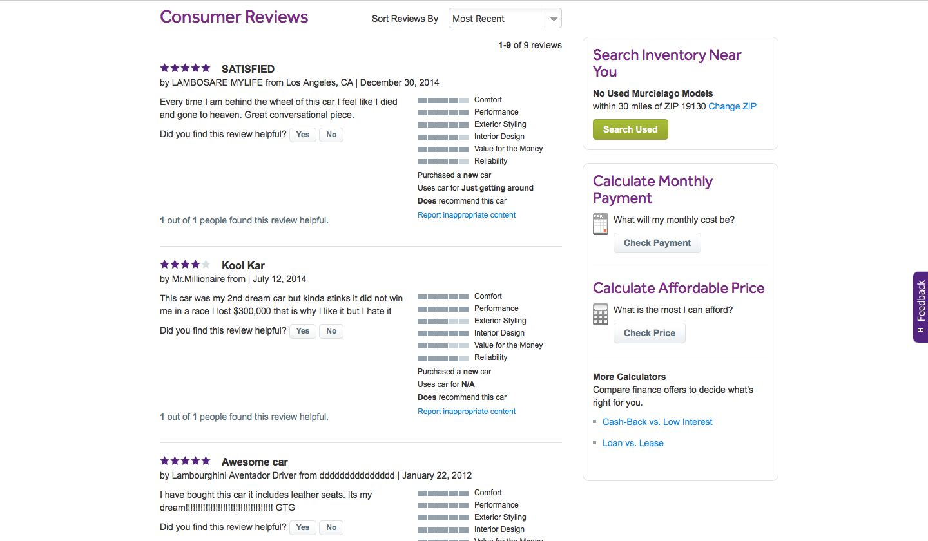
Task: Click the Mr.Millionaire author line
Action: click(x=233, y=279)
